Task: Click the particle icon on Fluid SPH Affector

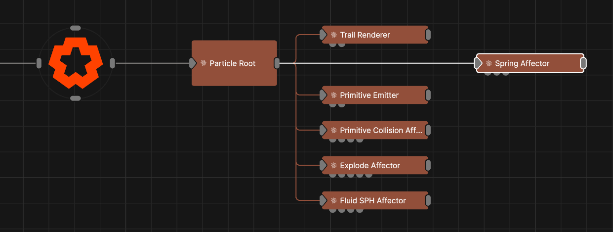Action: (334, 201)
